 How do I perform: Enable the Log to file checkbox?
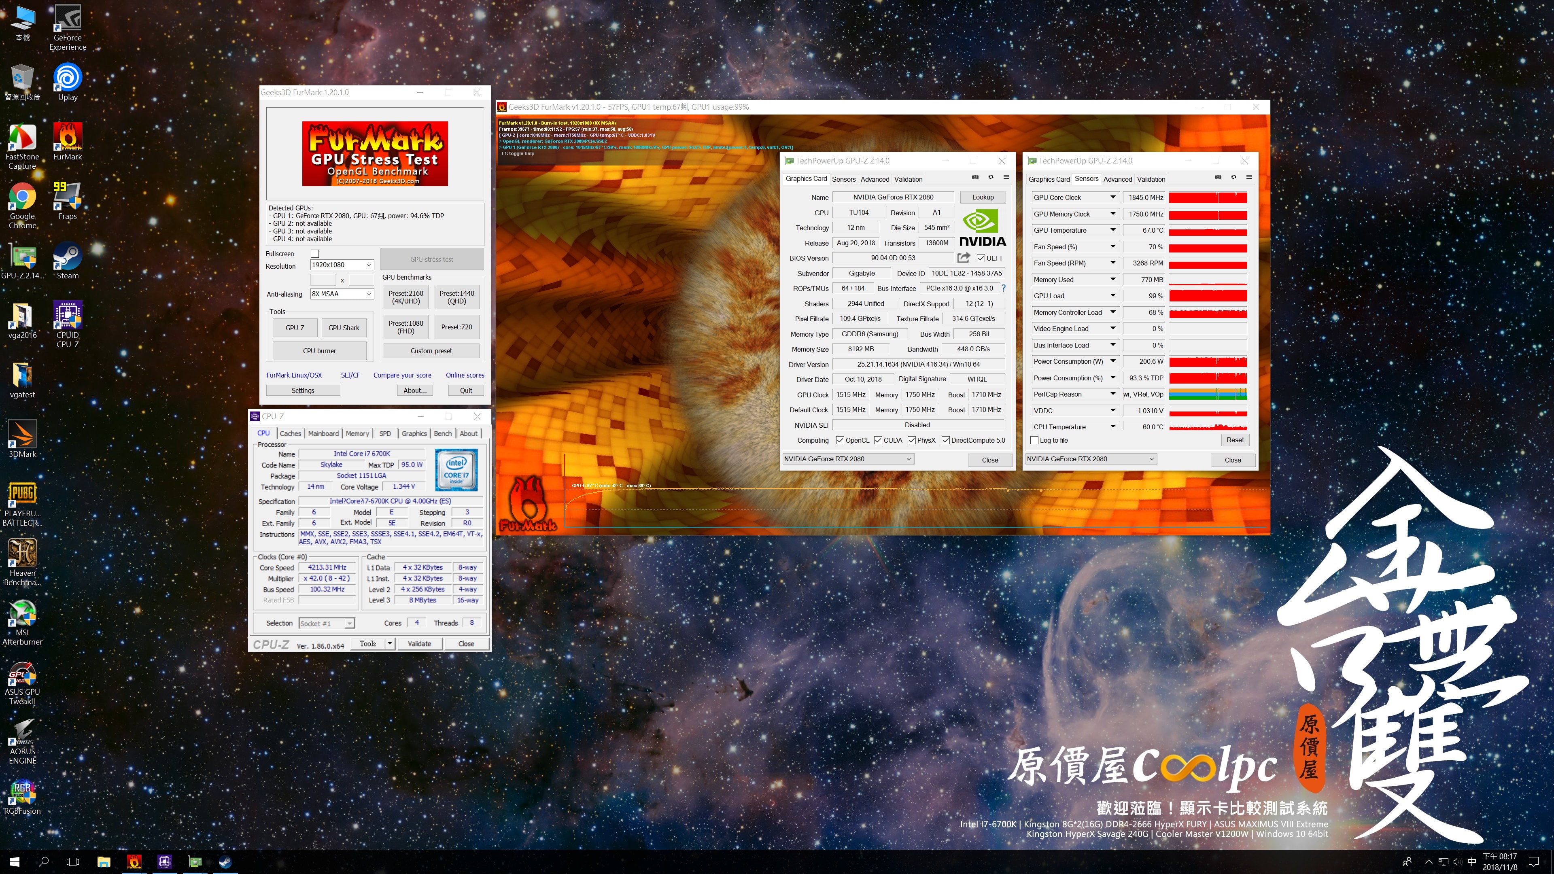(x=1035, y=440)
